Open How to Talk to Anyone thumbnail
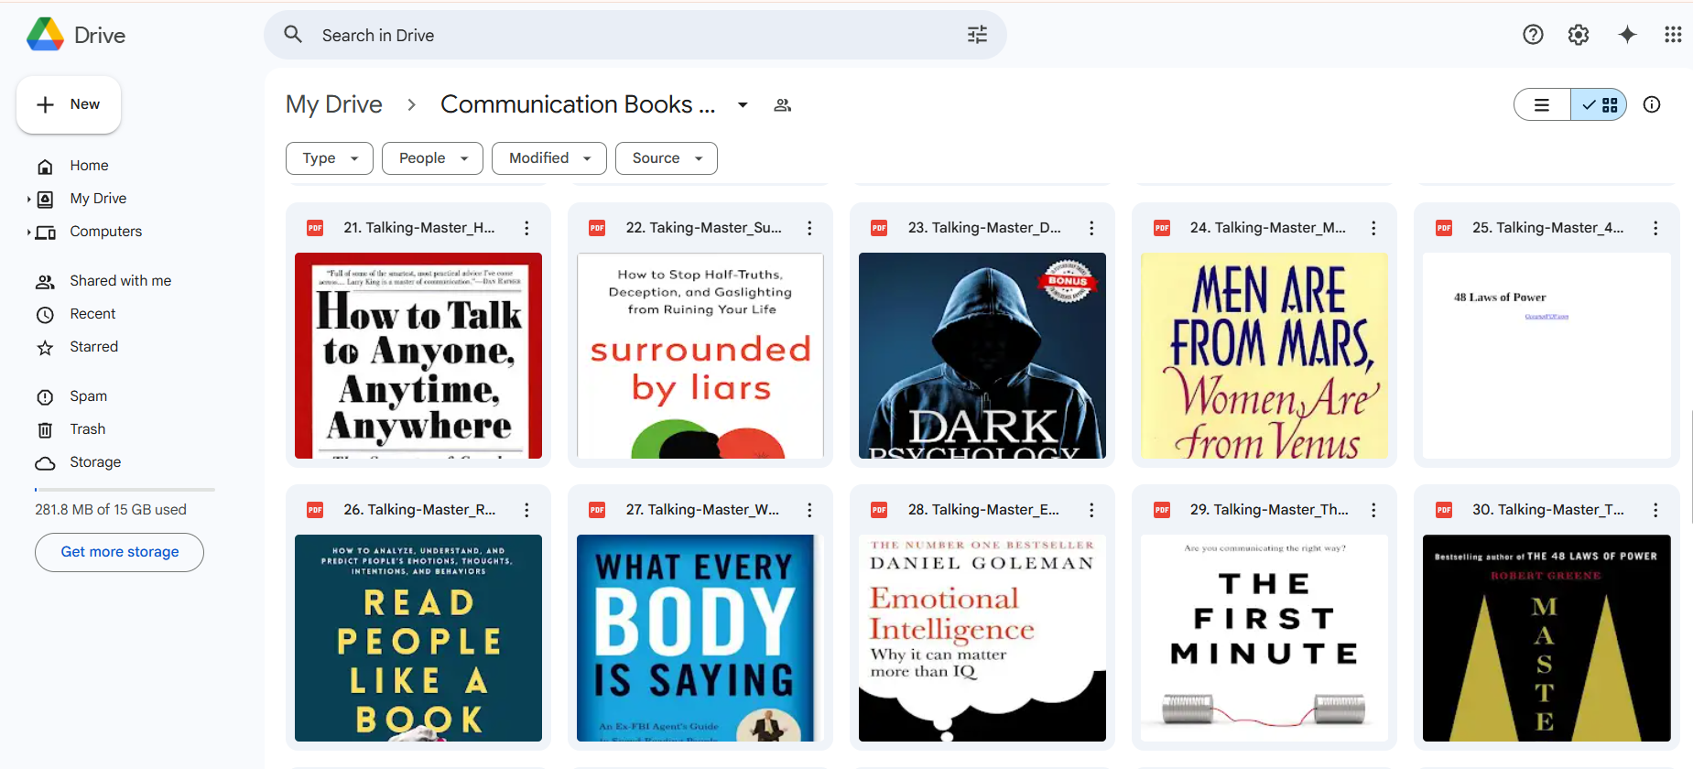The height and width of the screenshot is (769, 1693). 418,356
